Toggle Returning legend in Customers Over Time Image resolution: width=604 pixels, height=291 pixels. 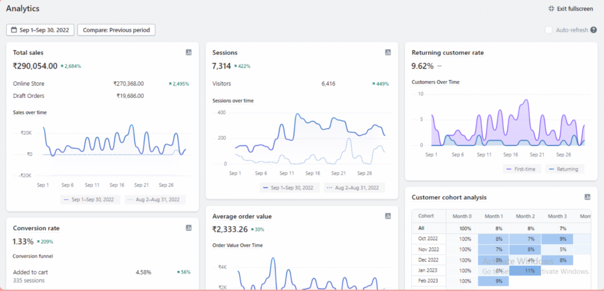(562, 169)
